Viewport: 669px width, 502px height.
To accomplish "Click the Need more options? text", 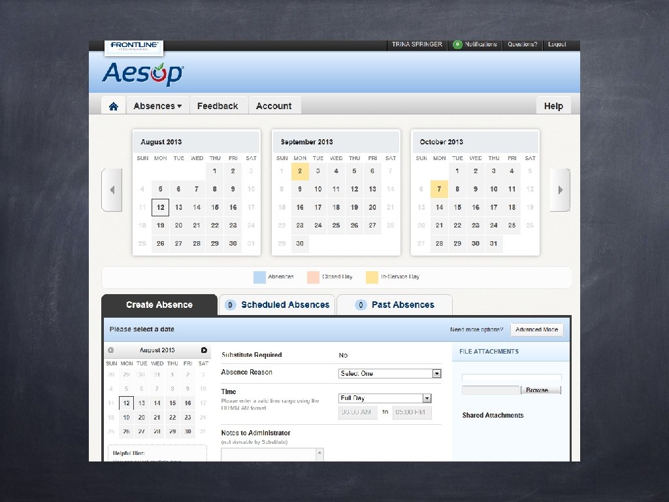I will pyautogui.click(x=476, y=329).
